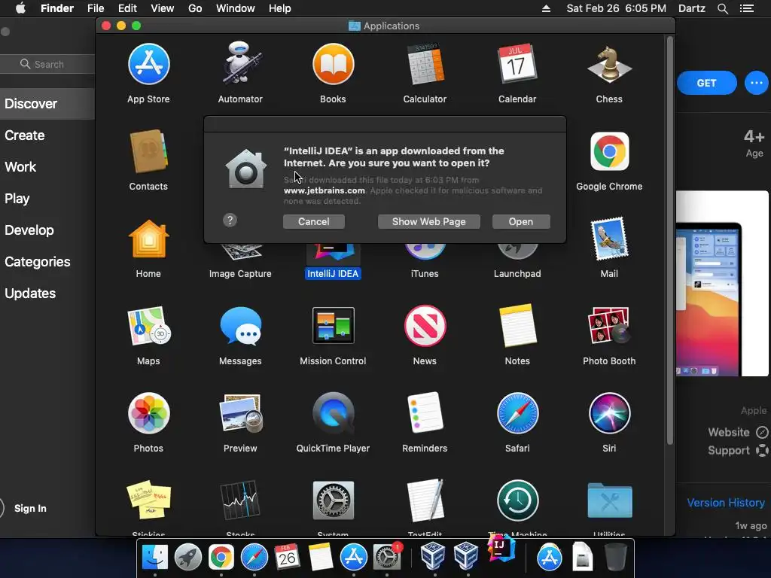Select the Stickies app icon
Screen dimensions: 771x578
pyautogui.click(x=148, y=500)
